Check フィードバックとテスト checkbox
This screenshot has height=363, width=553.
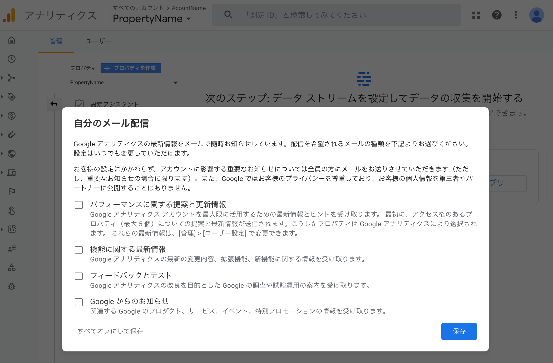point(79,276)
